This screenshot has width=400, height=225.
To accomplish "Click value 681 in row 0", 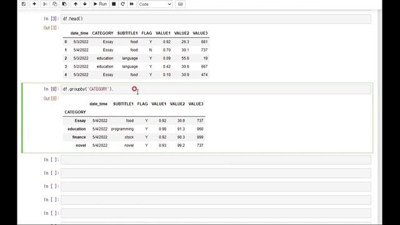I will (204, 42).
